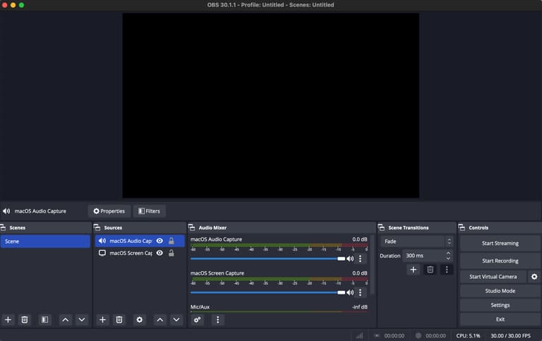Mute macOS Screen Capture in mixer
The image size is (542, 341).
pos(350,292)
